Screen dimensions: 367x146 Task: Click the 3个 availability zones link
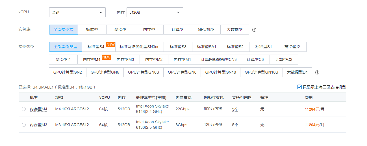coord(235,109)
